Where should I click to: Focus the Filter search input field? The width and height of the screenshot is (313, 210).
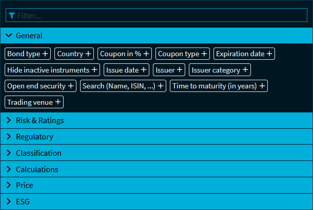tap(159, 16)
